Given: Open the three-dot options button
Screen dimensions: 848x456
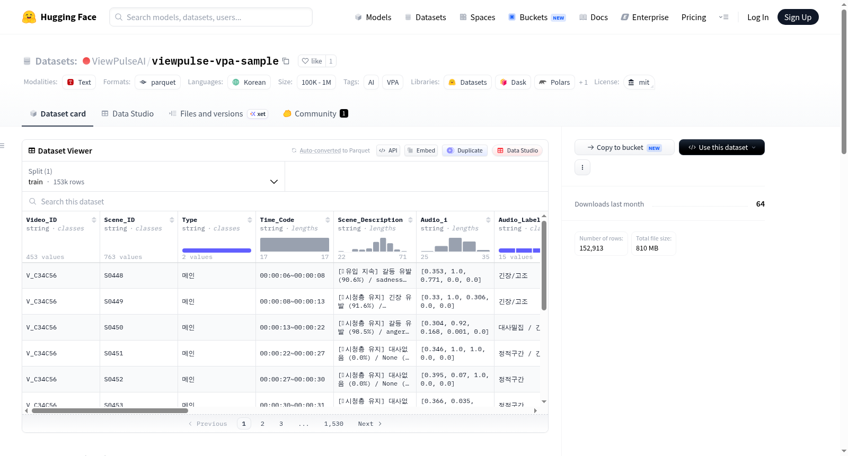Looking at the screenshot, I should (582, 167).
